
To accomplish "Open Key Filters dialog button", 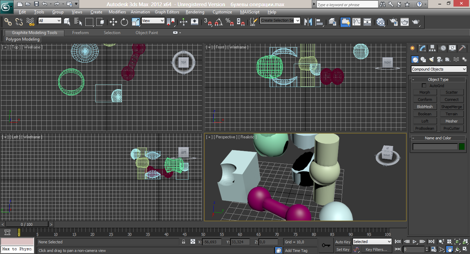I will (x=376, y=250).
